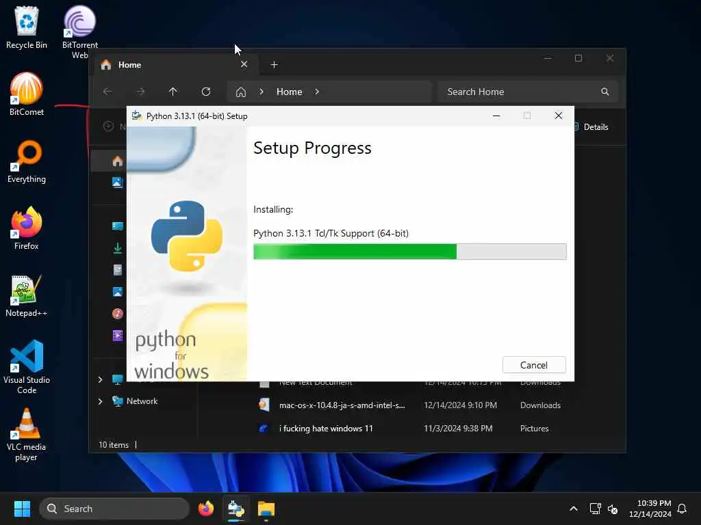
Task: Go up one folder level in Explorer
Action: coord(173,92)
